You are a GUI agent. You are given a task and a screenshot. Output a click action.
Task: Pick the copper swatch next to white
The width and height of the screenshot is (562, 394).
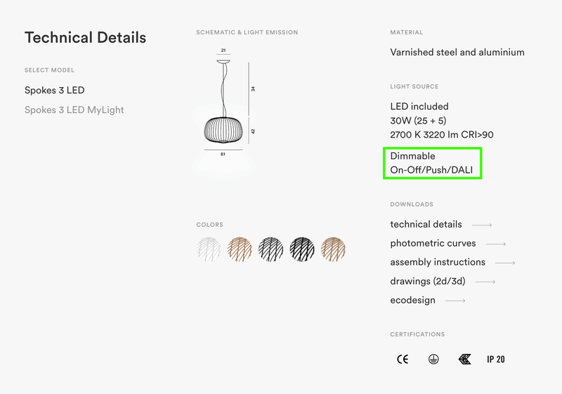[x=240, y=249]
